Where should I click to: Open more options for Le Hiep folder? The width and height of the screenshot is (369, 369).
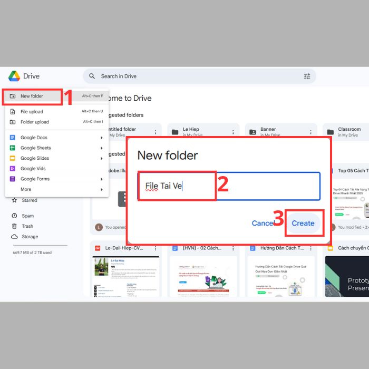coord(233,132)
